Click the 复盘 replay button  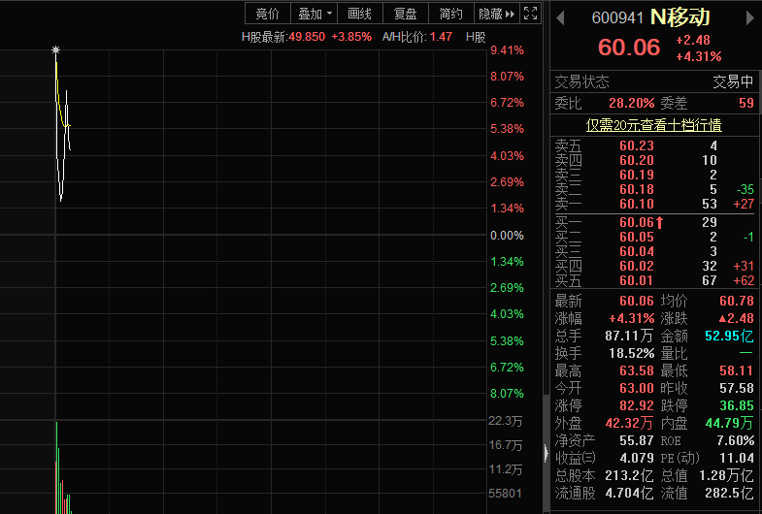(406, 14)
